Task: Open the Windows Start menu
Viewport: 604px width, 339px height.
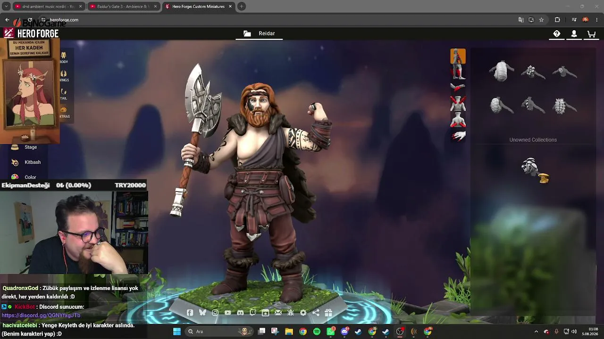Action: (x=176, y=331)
